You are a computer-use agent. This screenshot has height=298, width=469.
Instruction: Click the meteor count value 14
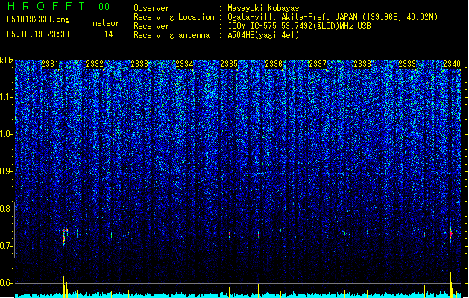(109, 34)
